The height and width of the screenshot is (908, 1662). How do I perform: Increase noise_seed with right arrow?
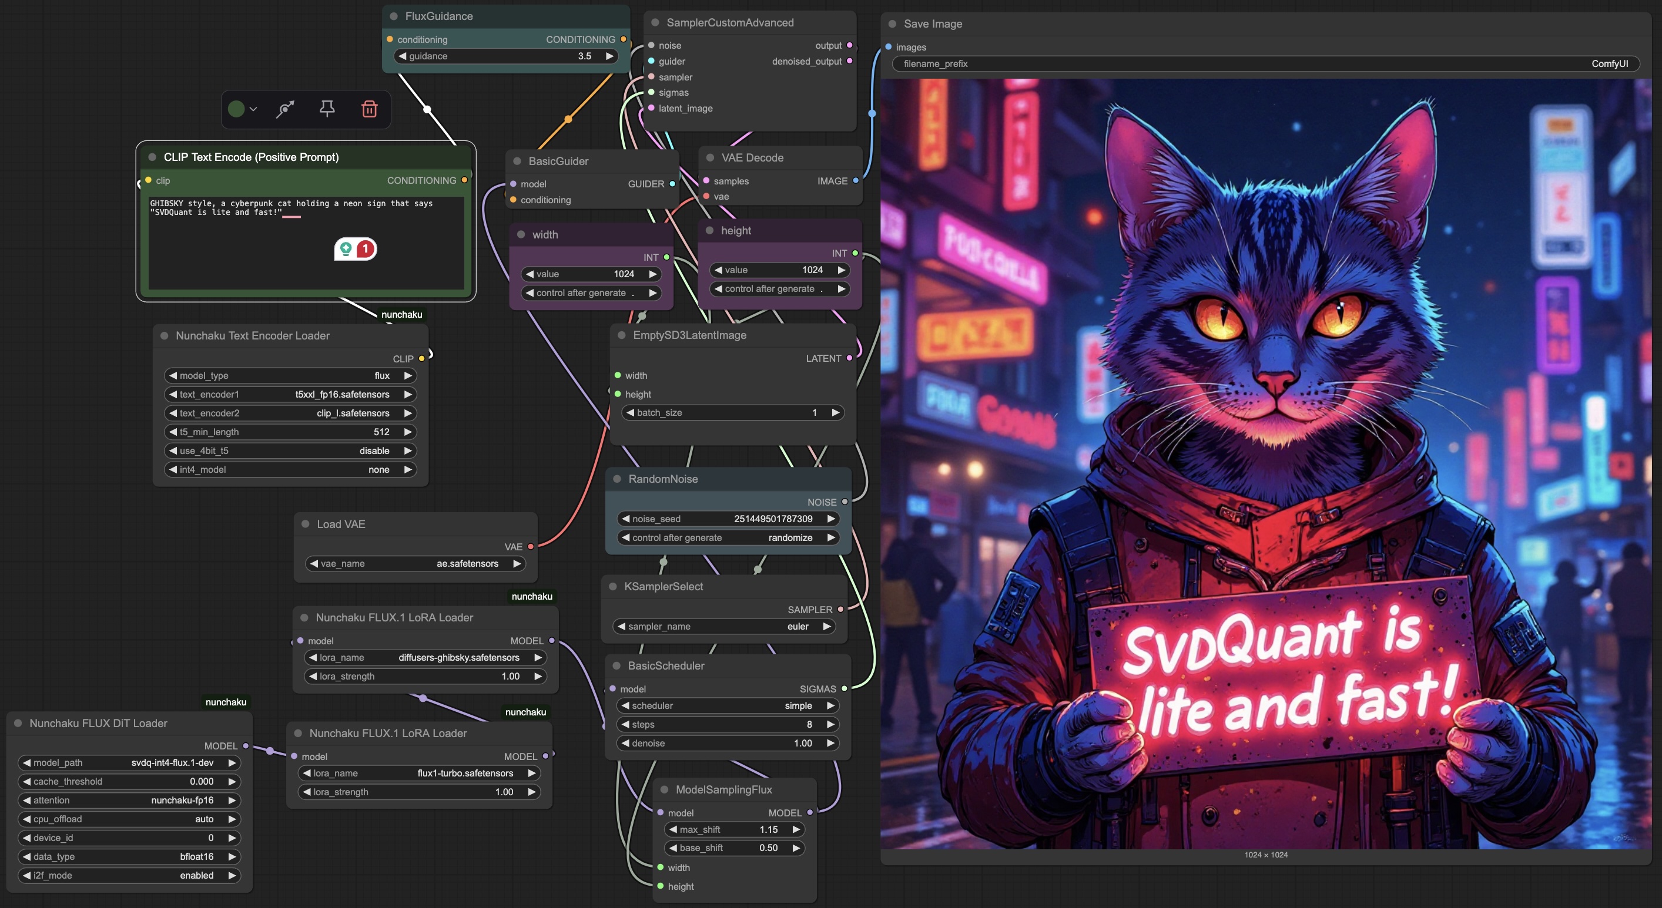pos(831,519)
